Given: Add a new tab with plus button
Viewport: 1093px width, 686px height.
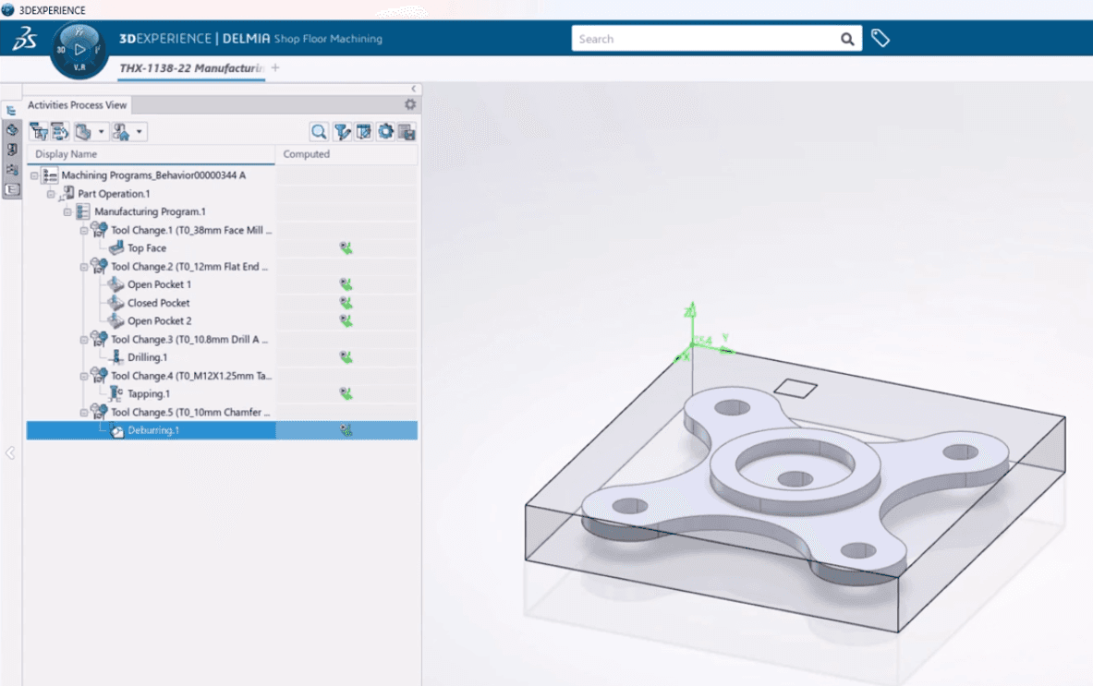Looking at the screenshot, I should point(275,67).
